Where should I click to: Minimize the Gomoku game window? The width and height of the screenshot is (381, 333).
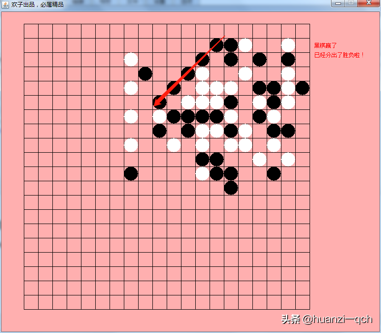339,3
